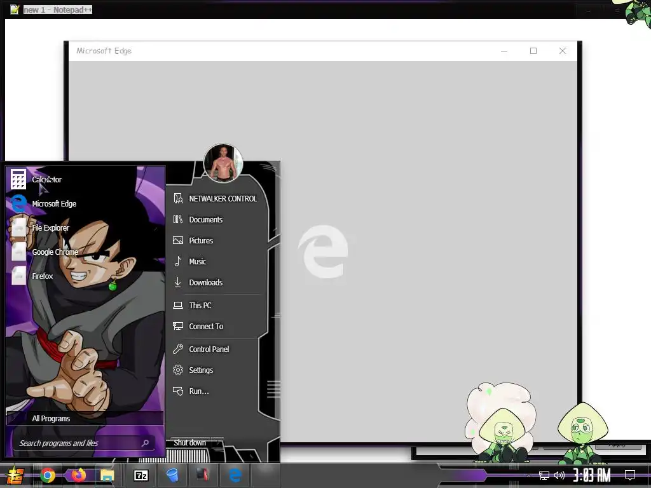This screenshot has width=651, height=488.
Task: Click the 3:03 AM taskbar clock
Action: point(592,475)
